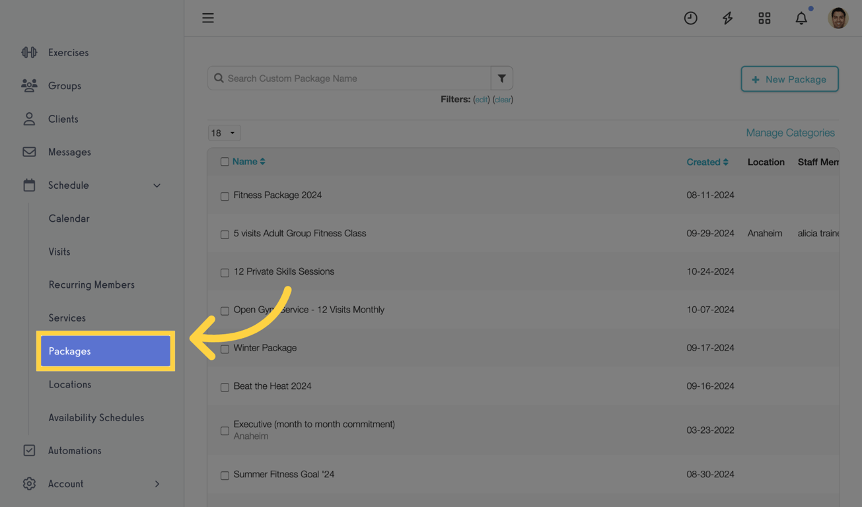Image resolution: width=862 pixels, height=507 pixels.
Task: Click the quick actions lightning bolt icon
Action: coord(727,18)
